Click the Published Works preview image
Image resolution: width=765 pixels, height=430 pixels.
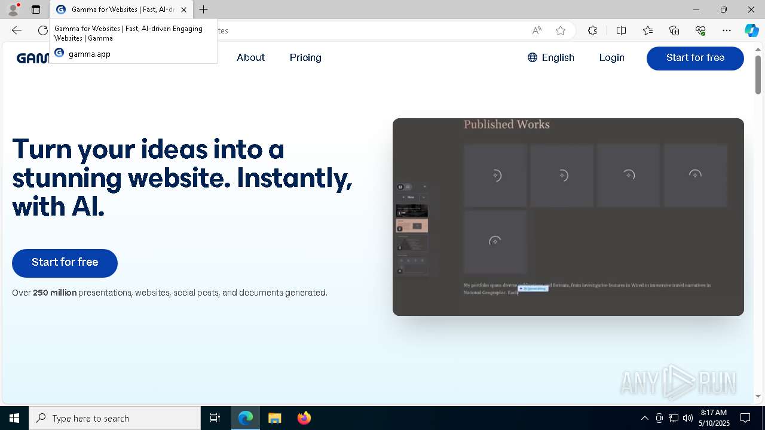[x=568, y=217]
